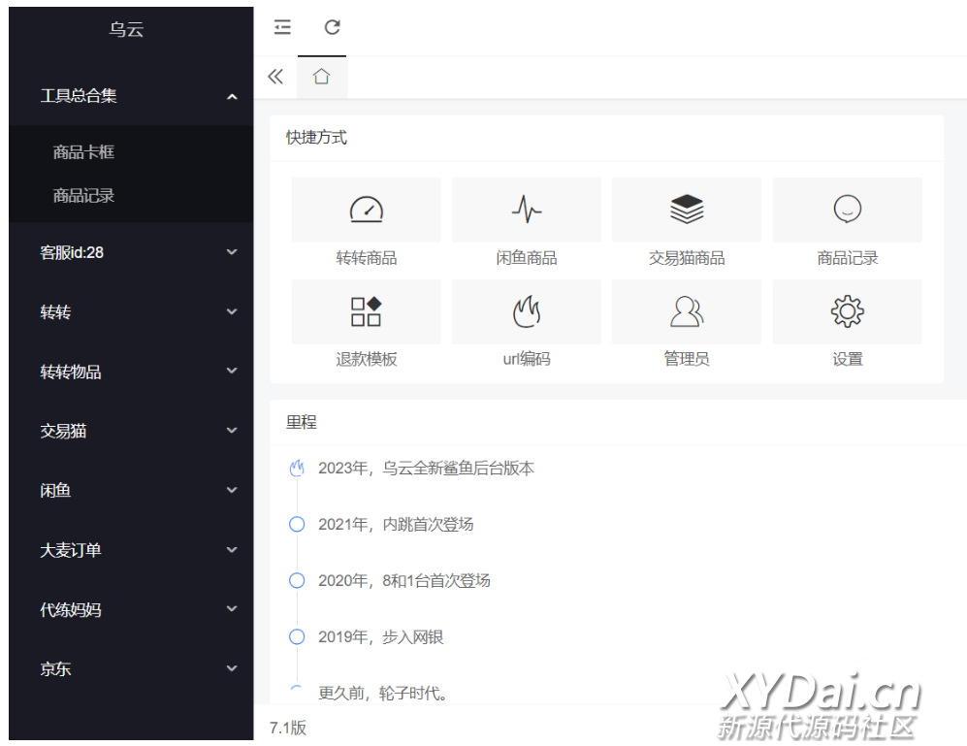Click the 转转商品 dashboard gauge icon
Screen dimensions: 967x746
coord(366,209)
